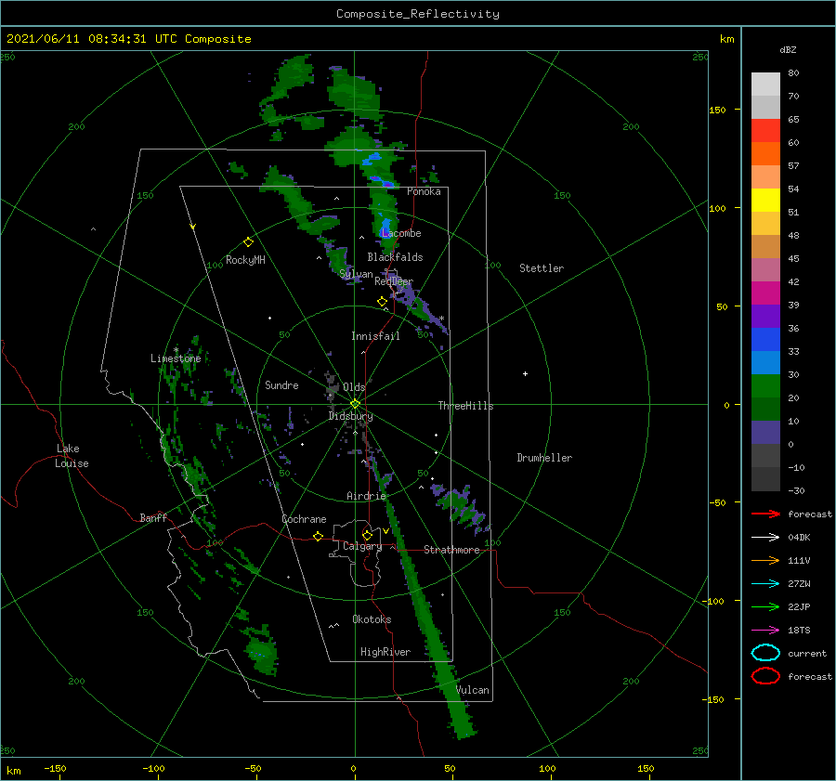Viewport: 836px width, 781px height.
Task: Click the cyan 27ZW arrow icon
Action: click(x=765, y=584)
